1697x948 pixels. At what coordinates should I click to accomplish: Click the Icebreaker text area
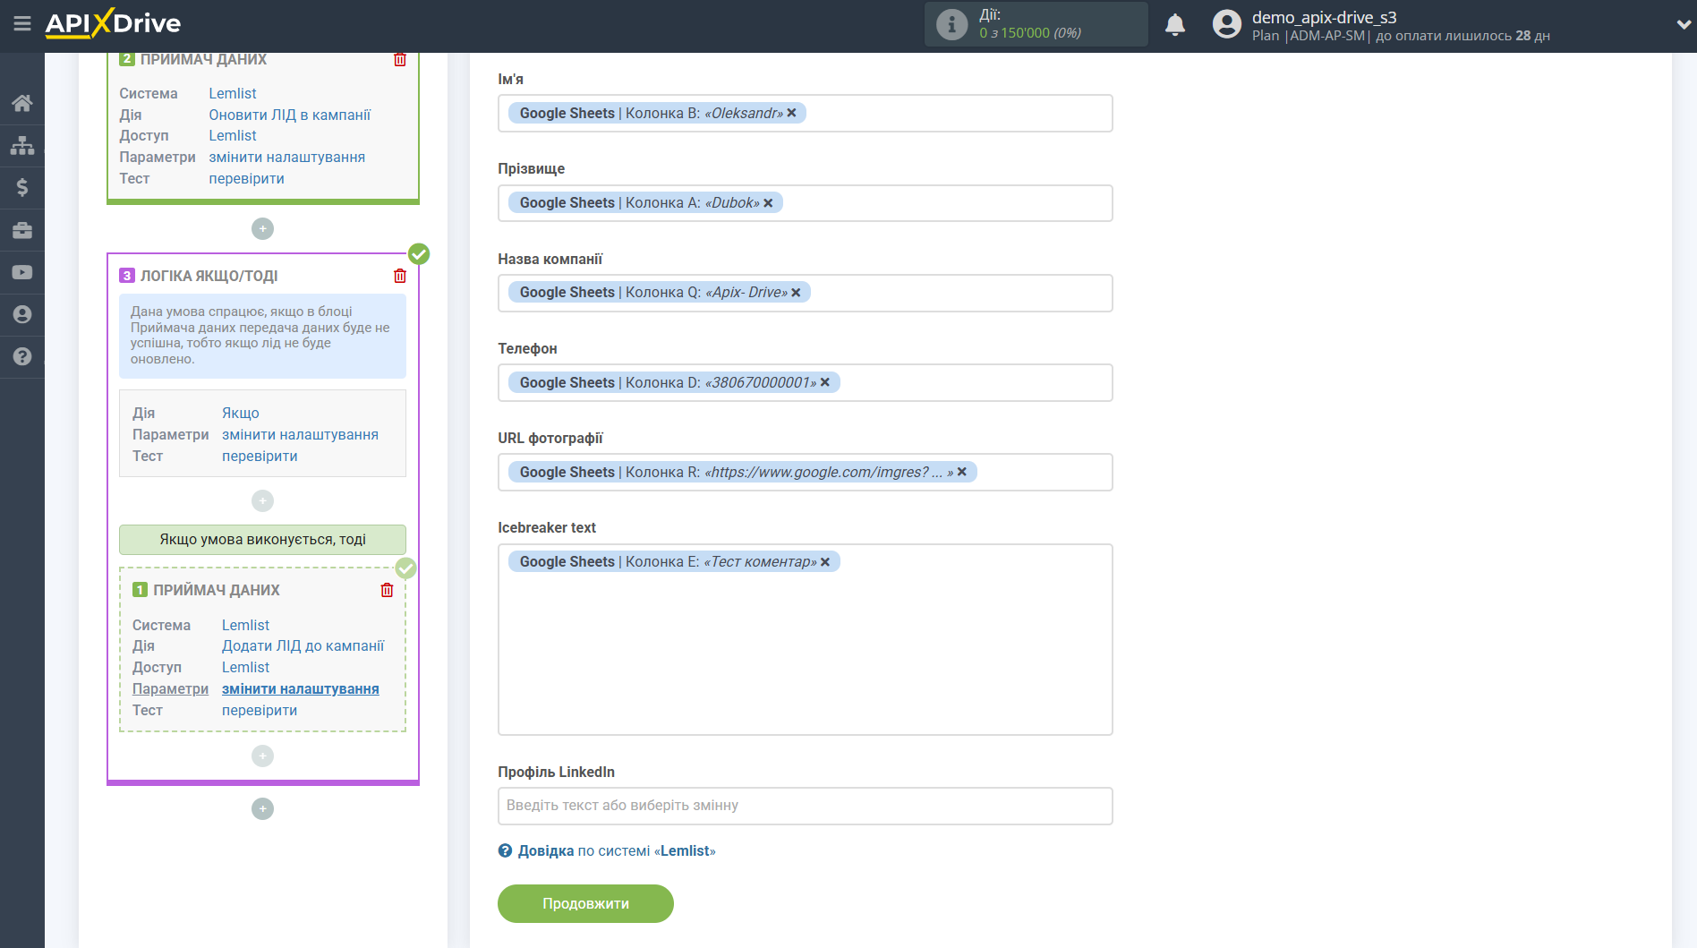[x=805, y=639]
